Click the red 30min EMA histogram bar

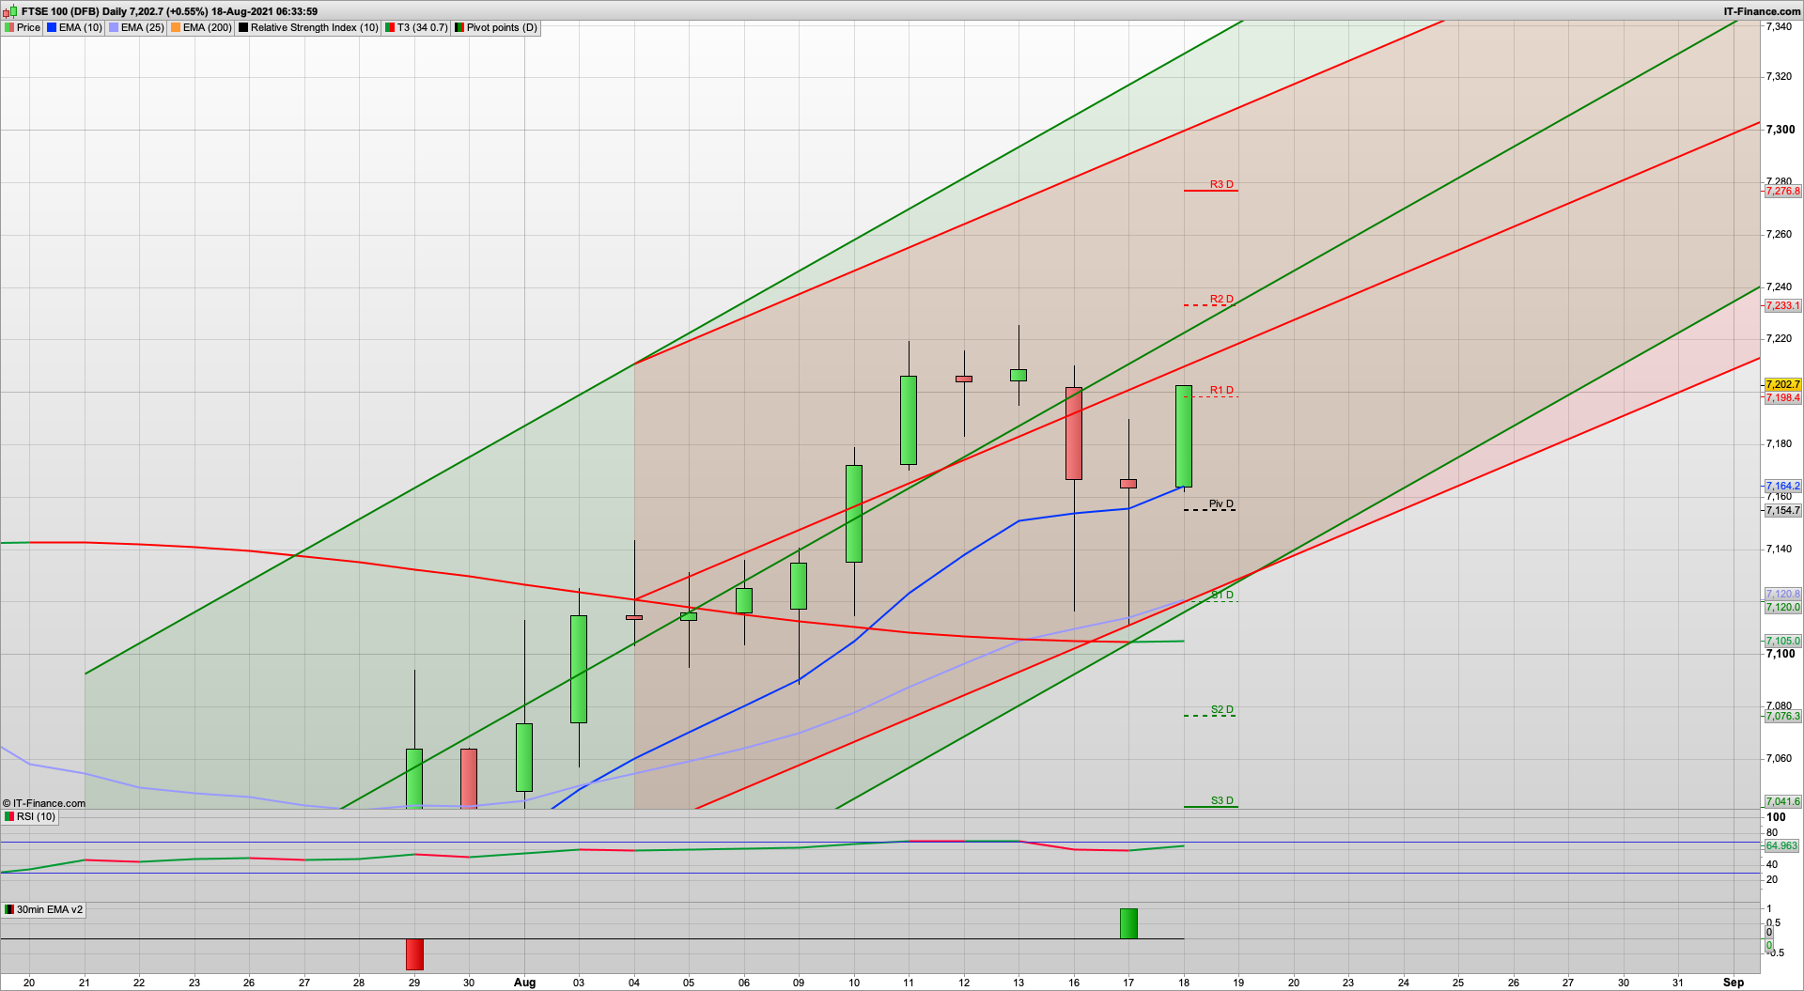coord(414,954)
